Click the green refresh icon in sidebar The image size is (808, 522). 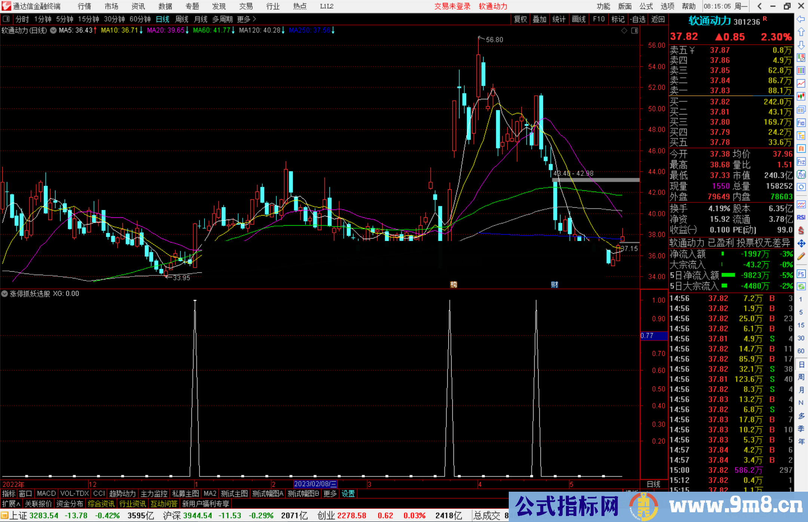pyautogui.click(x=801, y=287)
